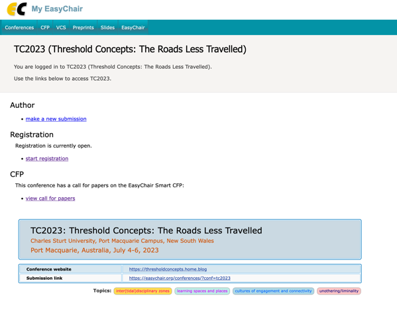Open the CFP menu item
Image resolution: width=397 pixels, height=309 pixels.
[x=45, y=28]
